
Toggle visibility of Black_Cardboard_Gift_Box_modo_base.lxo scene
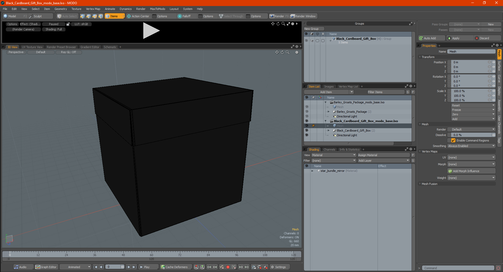[307, 121]
